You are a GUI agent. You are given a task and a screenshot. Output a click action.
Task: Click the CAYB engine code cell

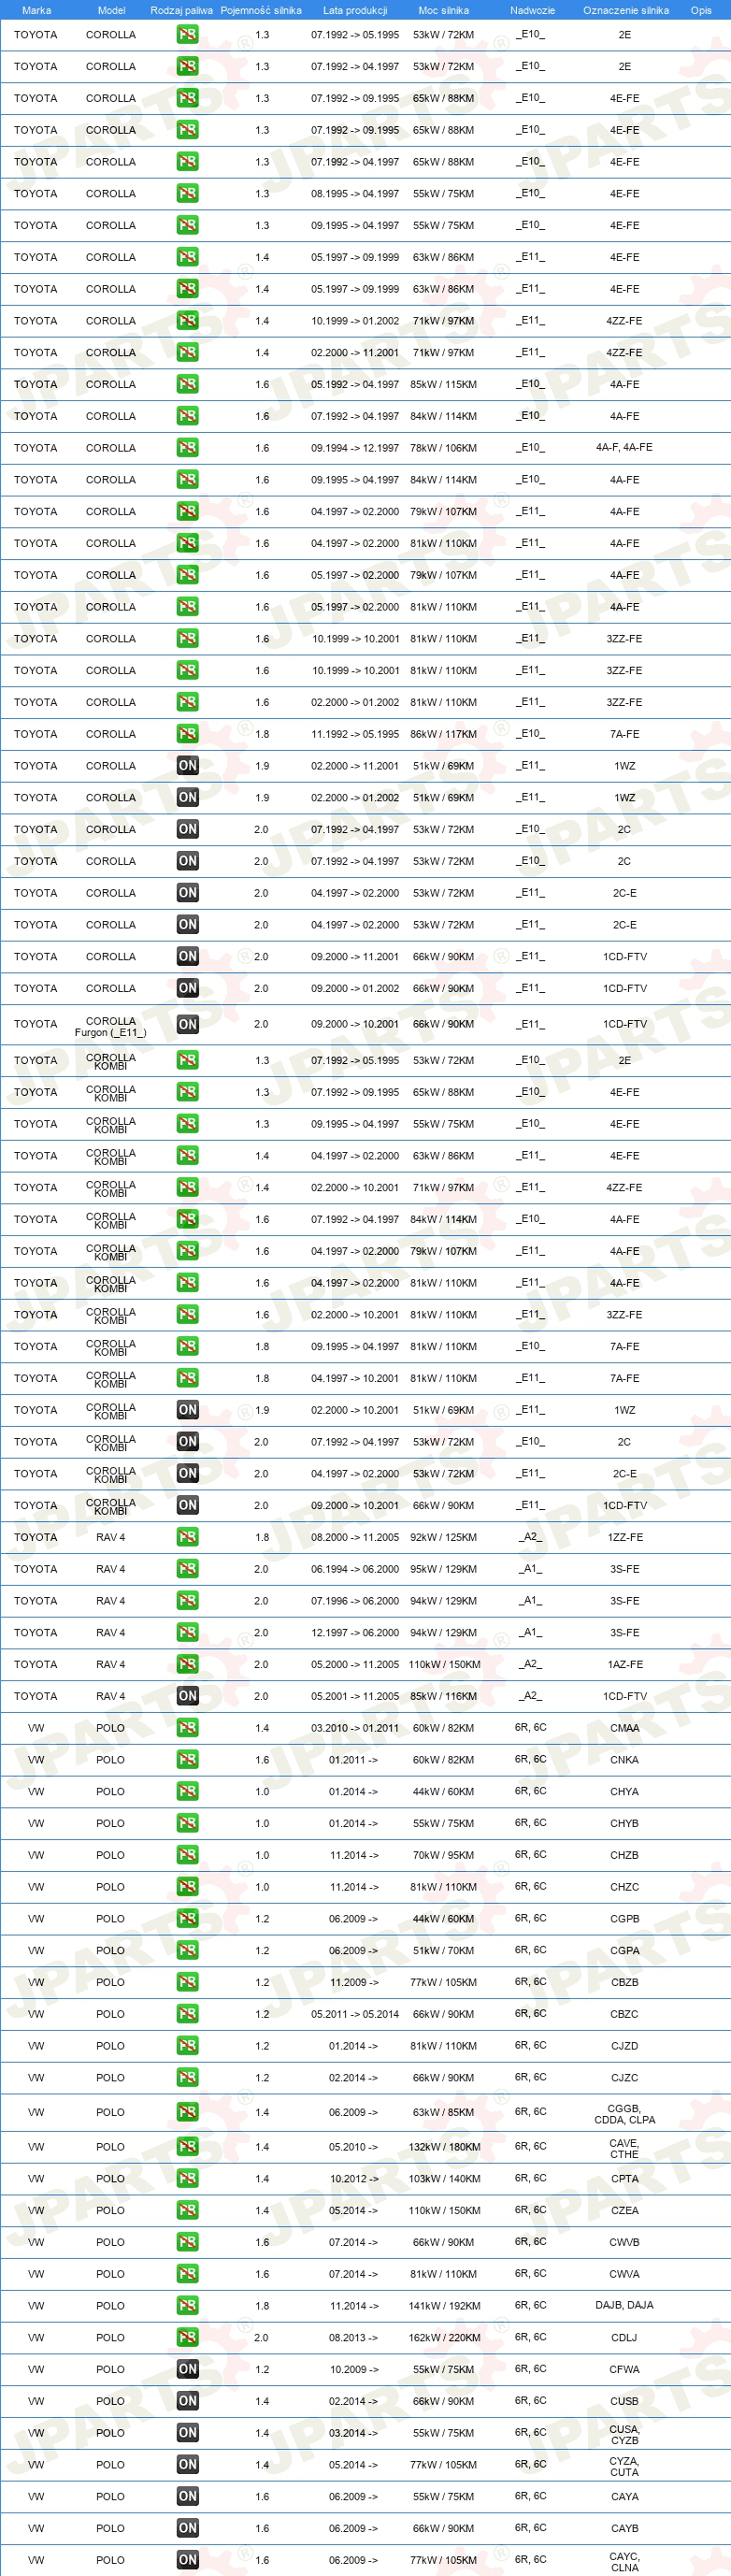[x=624, y=2528]
